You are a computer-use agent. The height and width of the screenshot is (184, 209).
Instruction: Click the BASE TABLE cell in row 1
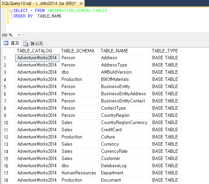point(165,58)
